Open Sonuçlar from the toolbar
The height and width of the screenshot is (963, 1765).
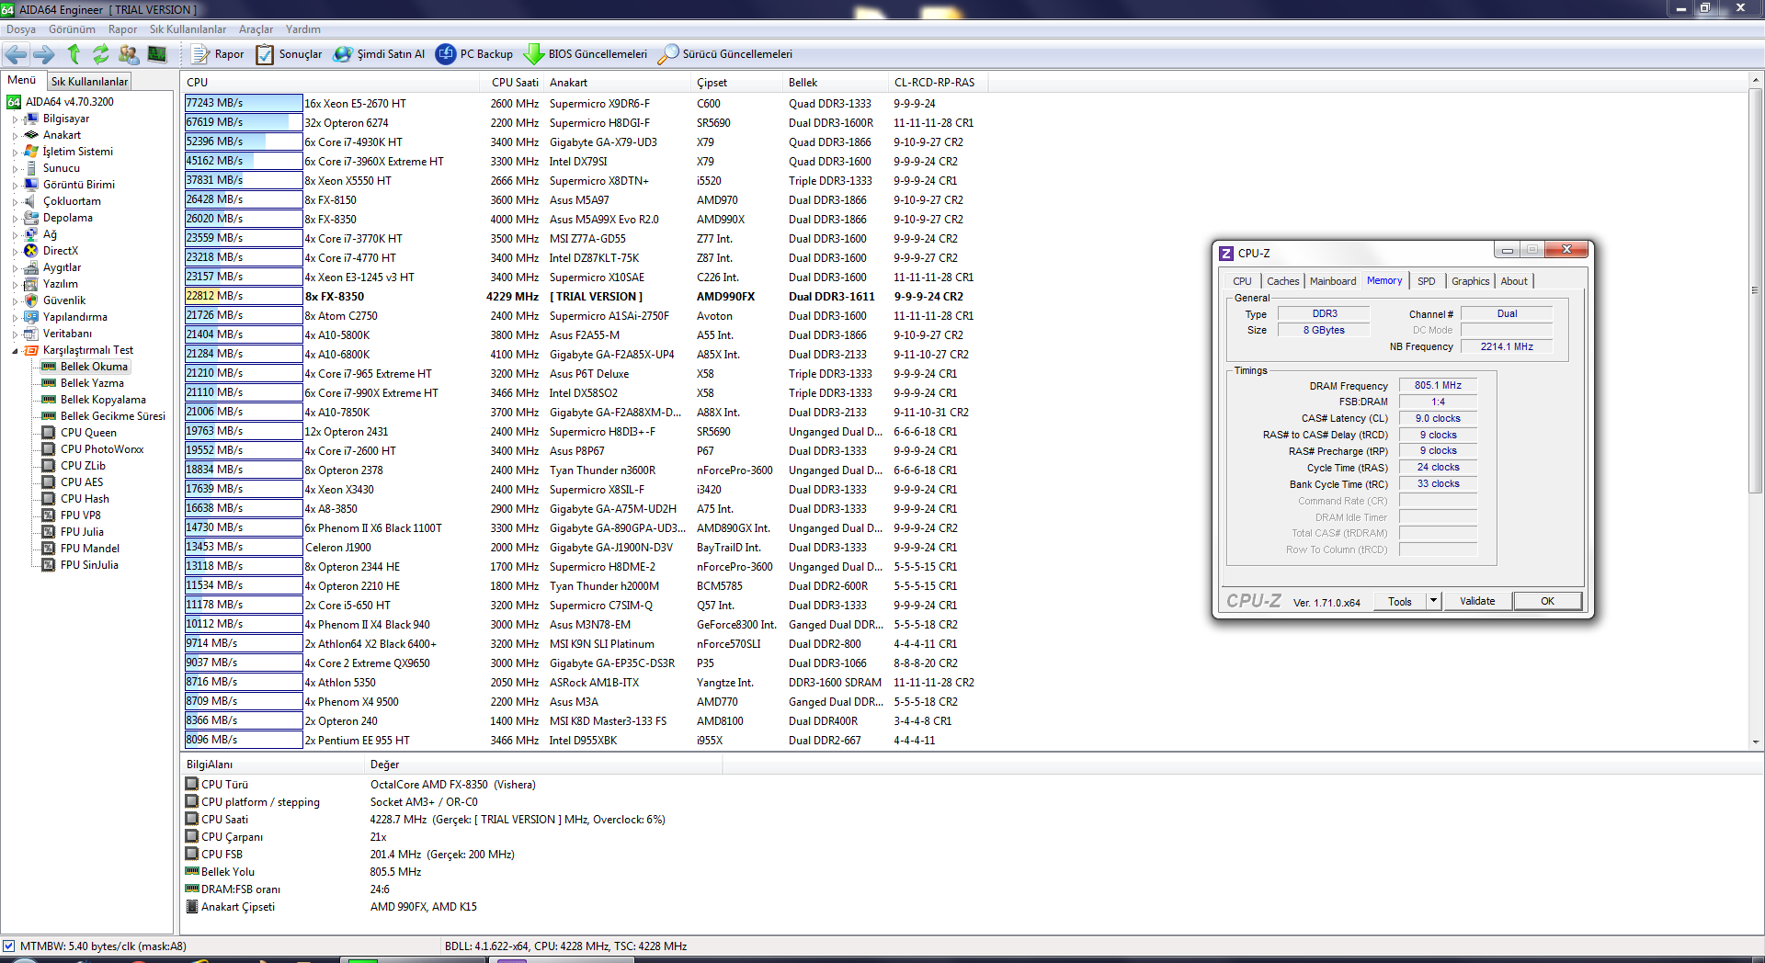click(289, 54)
